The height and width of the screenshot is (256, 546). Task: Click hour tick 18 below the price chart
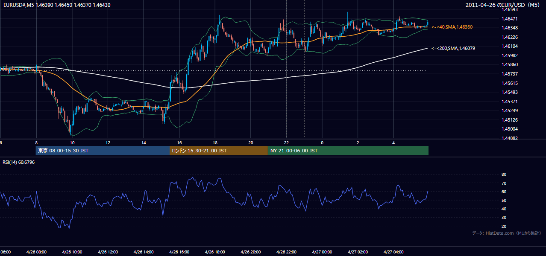(x=215, y=143)
